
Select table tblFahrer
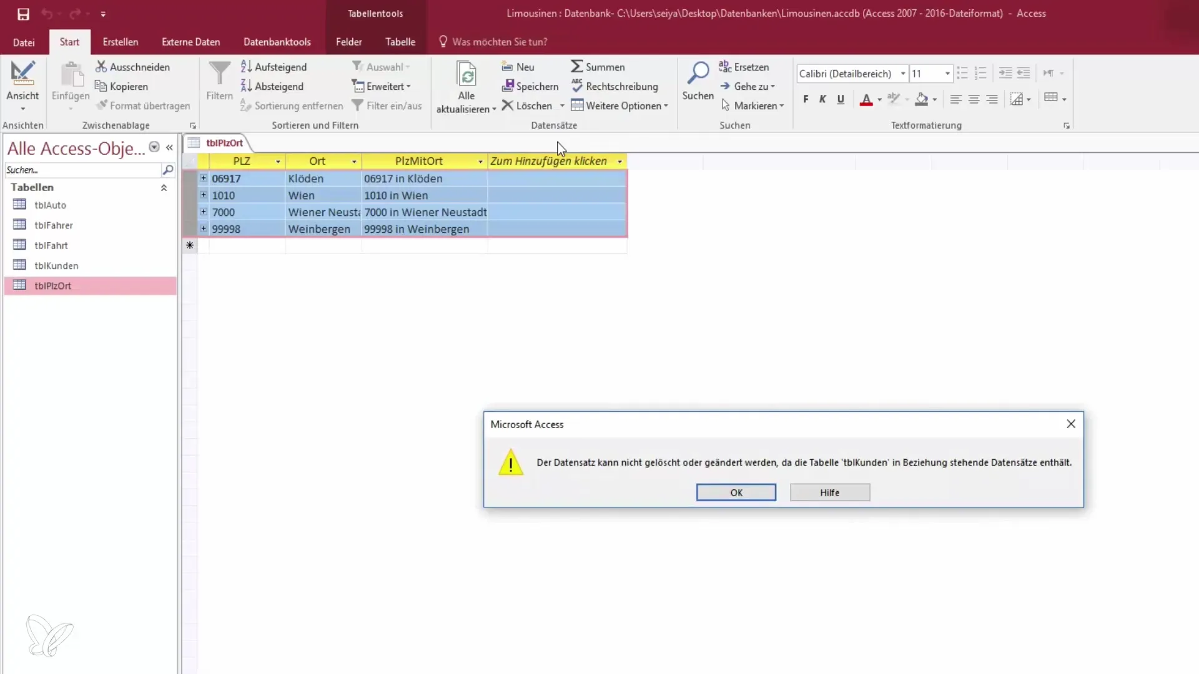click(x=90, y=225)
